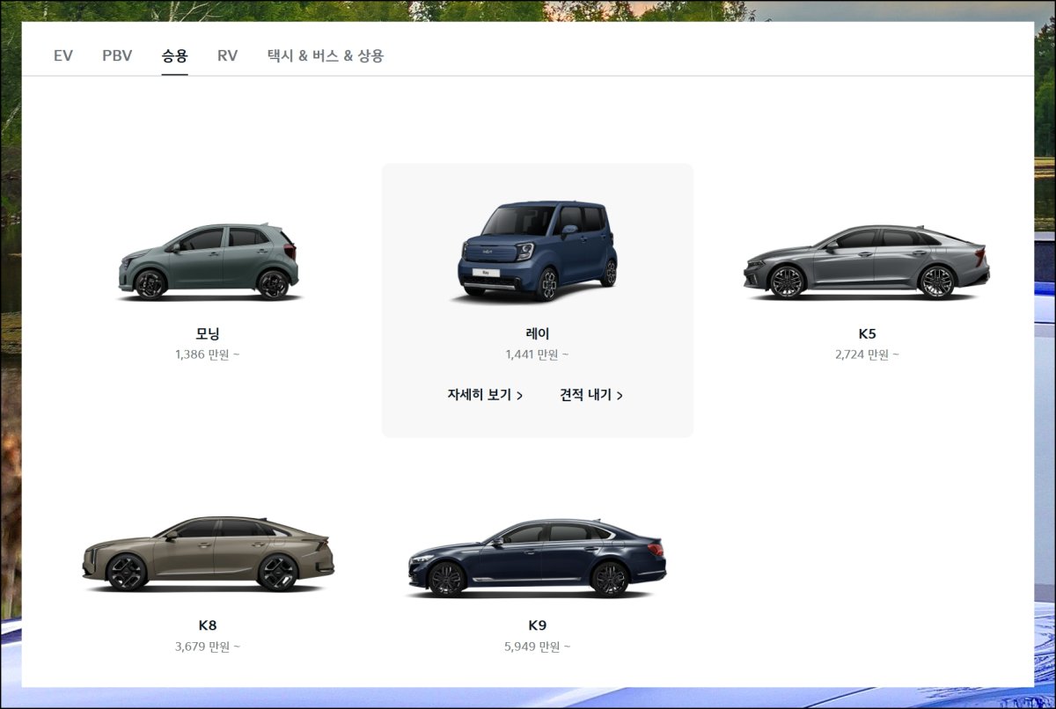Select the K8 car image
This screenshot has height=709, width=1056.
pyautogui.click(x=208, y=553)
